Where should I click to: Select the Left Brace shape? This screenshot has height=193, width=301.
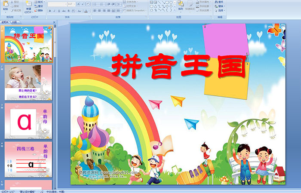coord(167,10)
